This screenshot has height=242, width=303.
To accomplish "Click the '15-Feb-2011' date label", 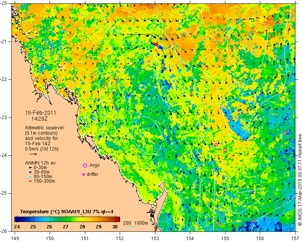I will point(41,113).
